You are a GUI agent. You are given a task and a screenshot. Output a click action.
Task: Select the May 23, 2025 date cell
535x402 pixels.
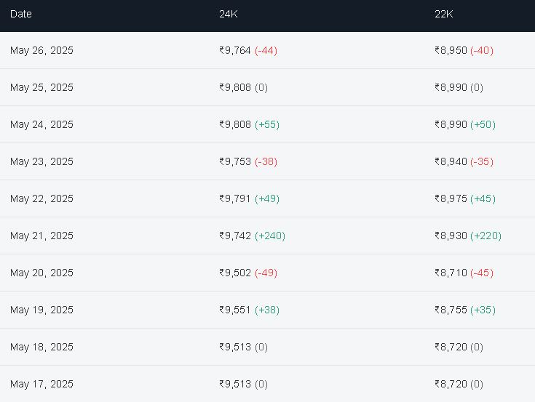(x=41, y=161)
